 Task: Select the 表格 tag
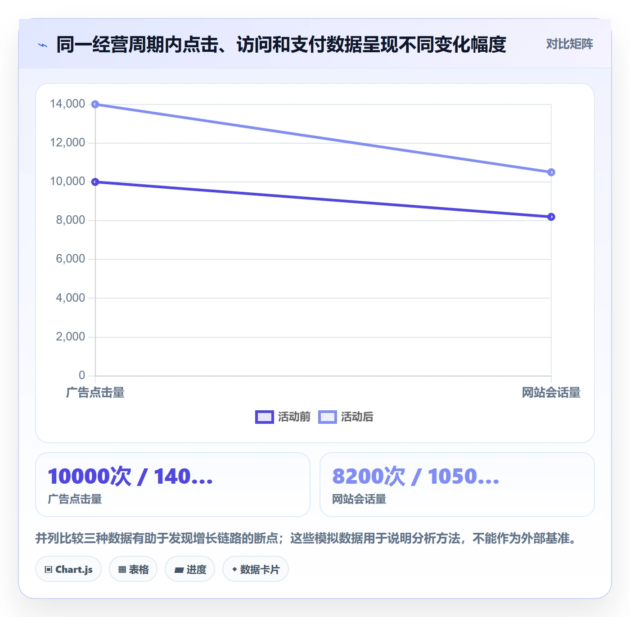(133, 569)
